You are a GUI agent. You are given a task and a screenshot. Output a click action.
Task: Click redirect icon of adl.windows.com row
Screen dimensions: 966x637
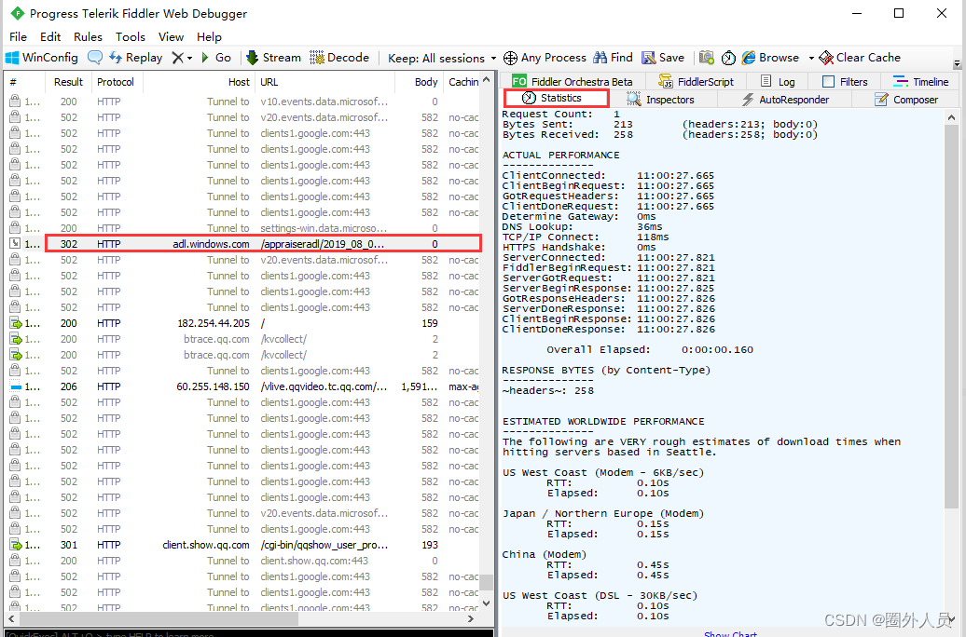[16, 244]
